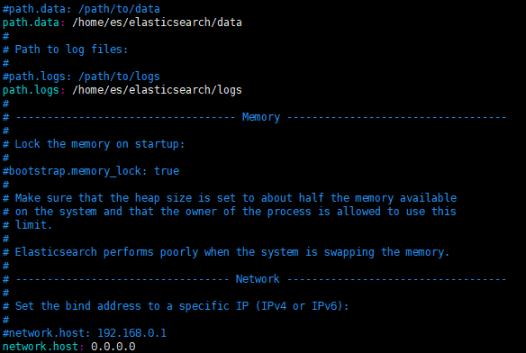Click the Network section header text
This screenshot has height=353, width=526.
(x=258, y=279)
